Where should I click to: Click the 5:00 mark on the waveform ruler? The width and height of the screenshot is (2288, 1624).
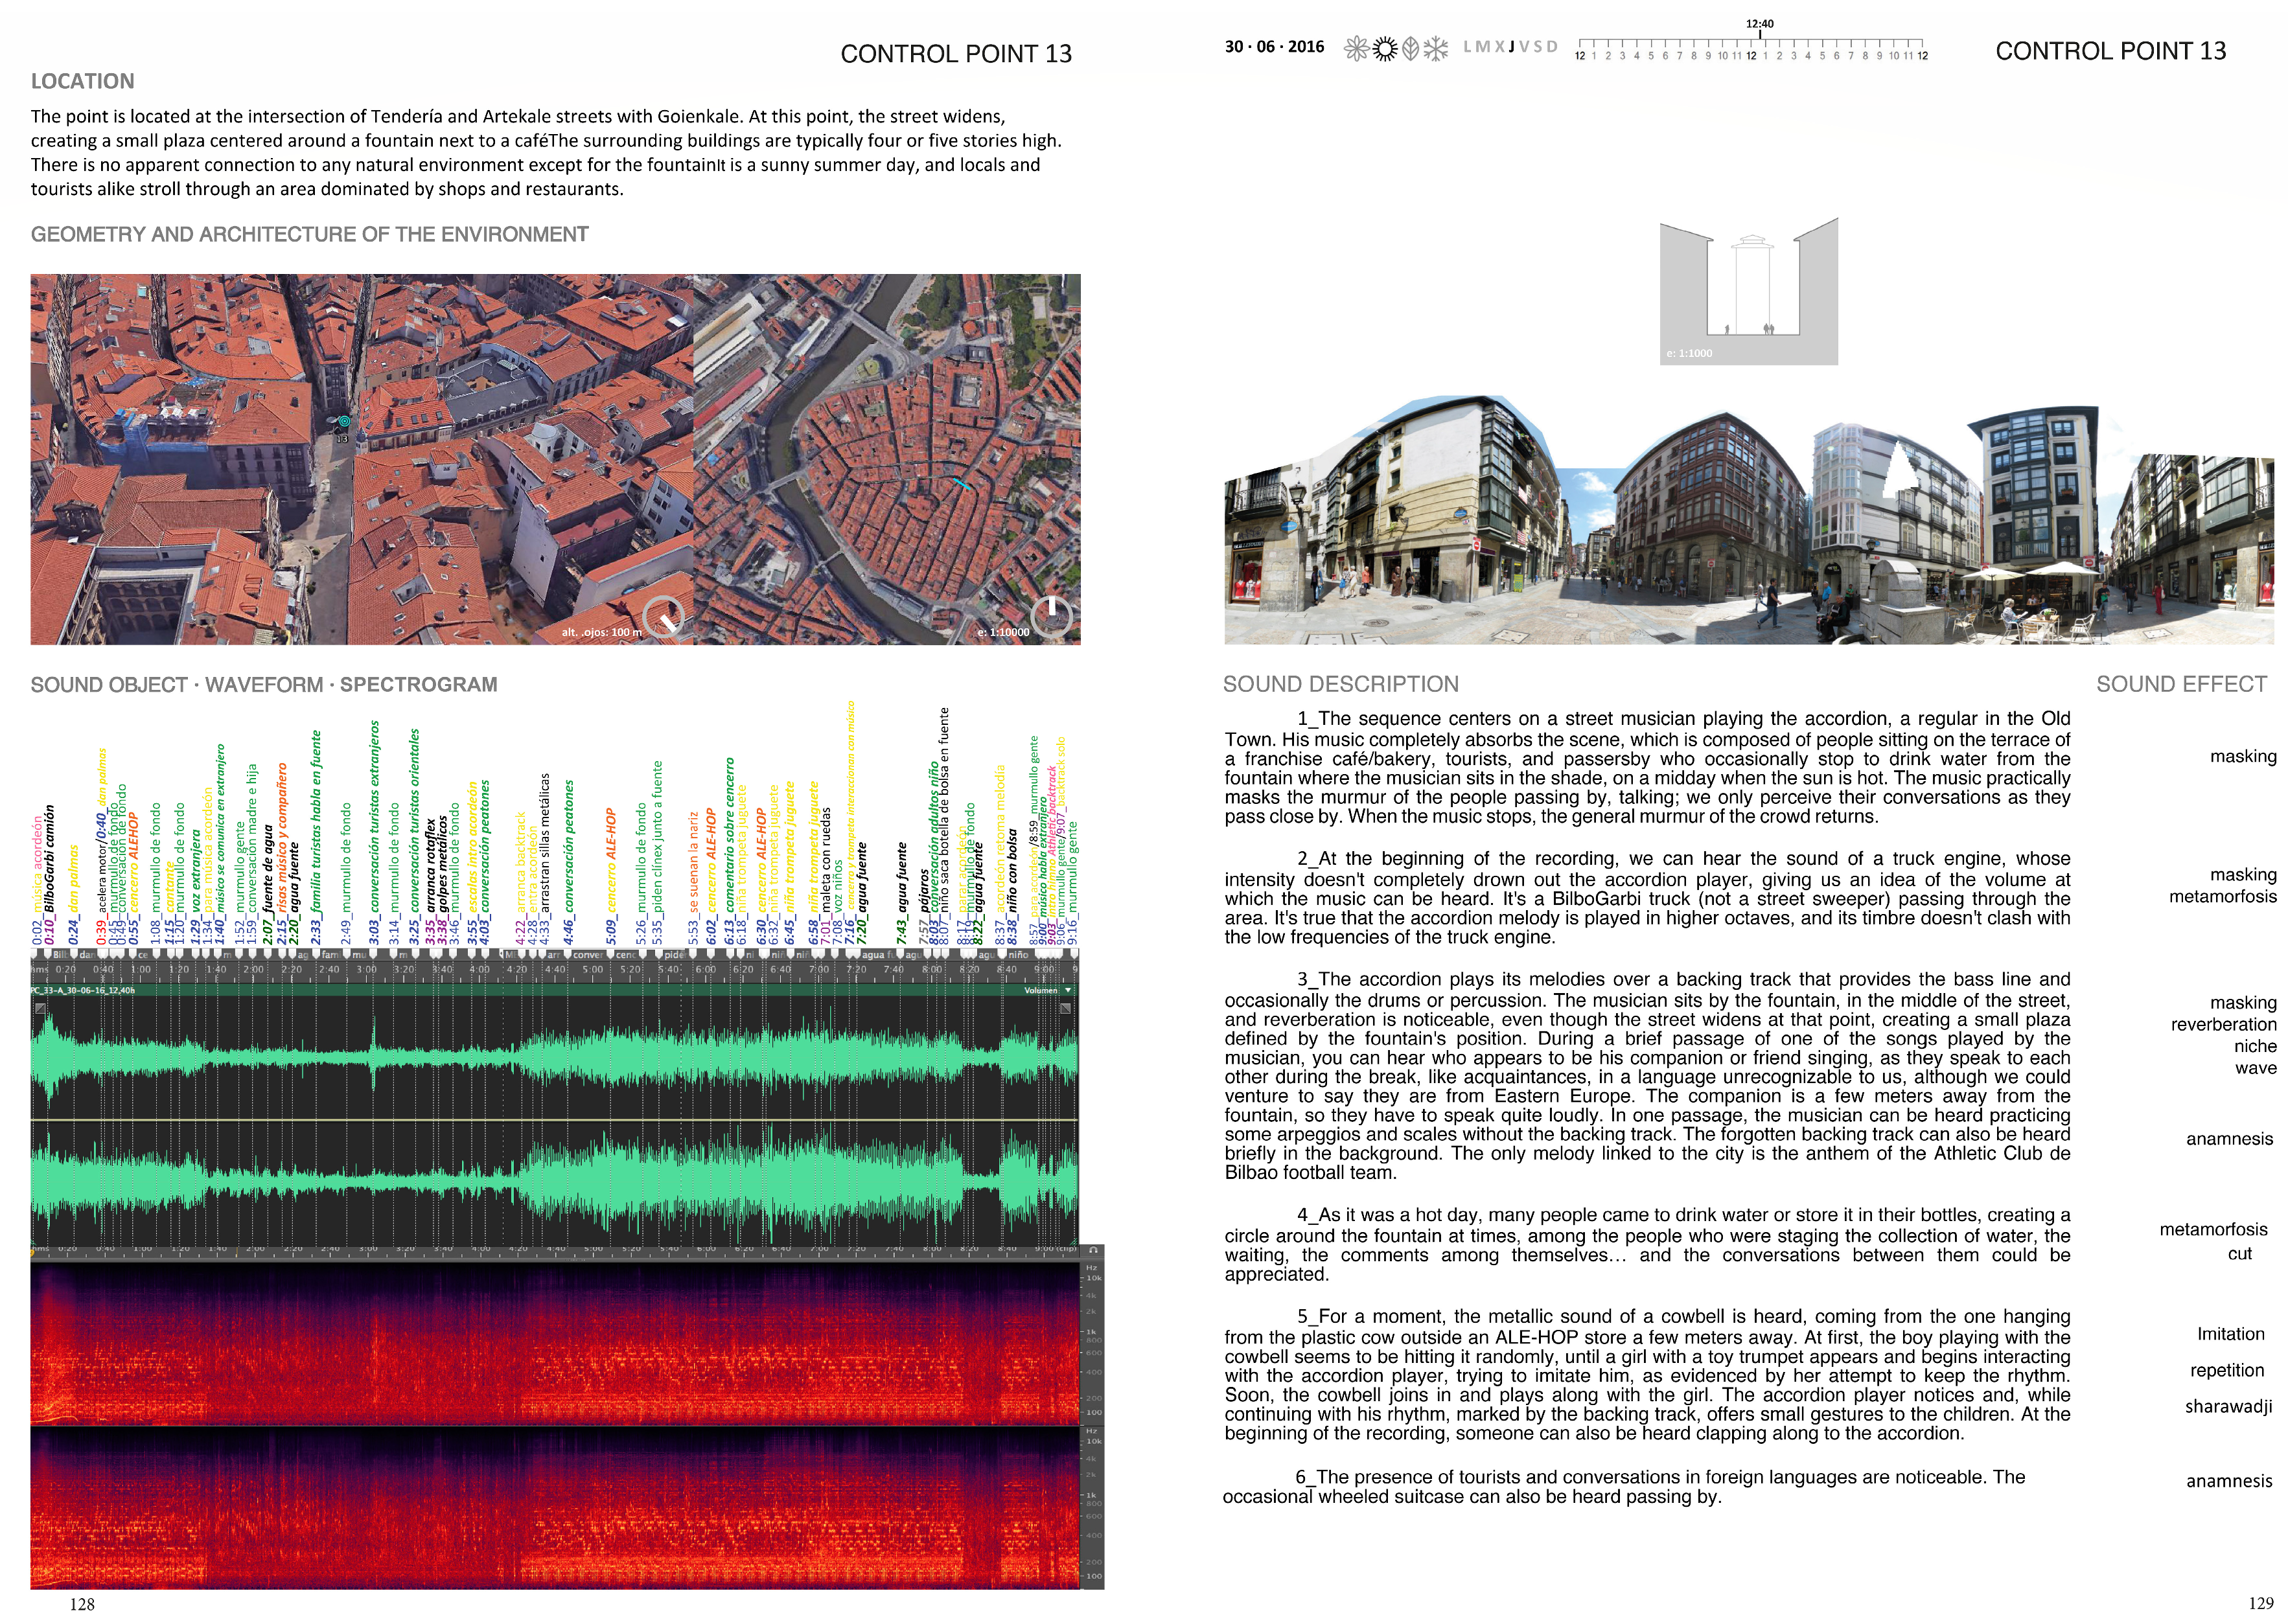pyautogui.click(x=593, y=969)
